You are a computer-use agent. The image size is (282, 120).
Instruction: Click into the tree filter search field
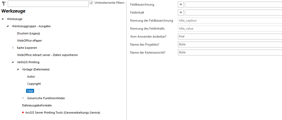[x=48, y=3]
